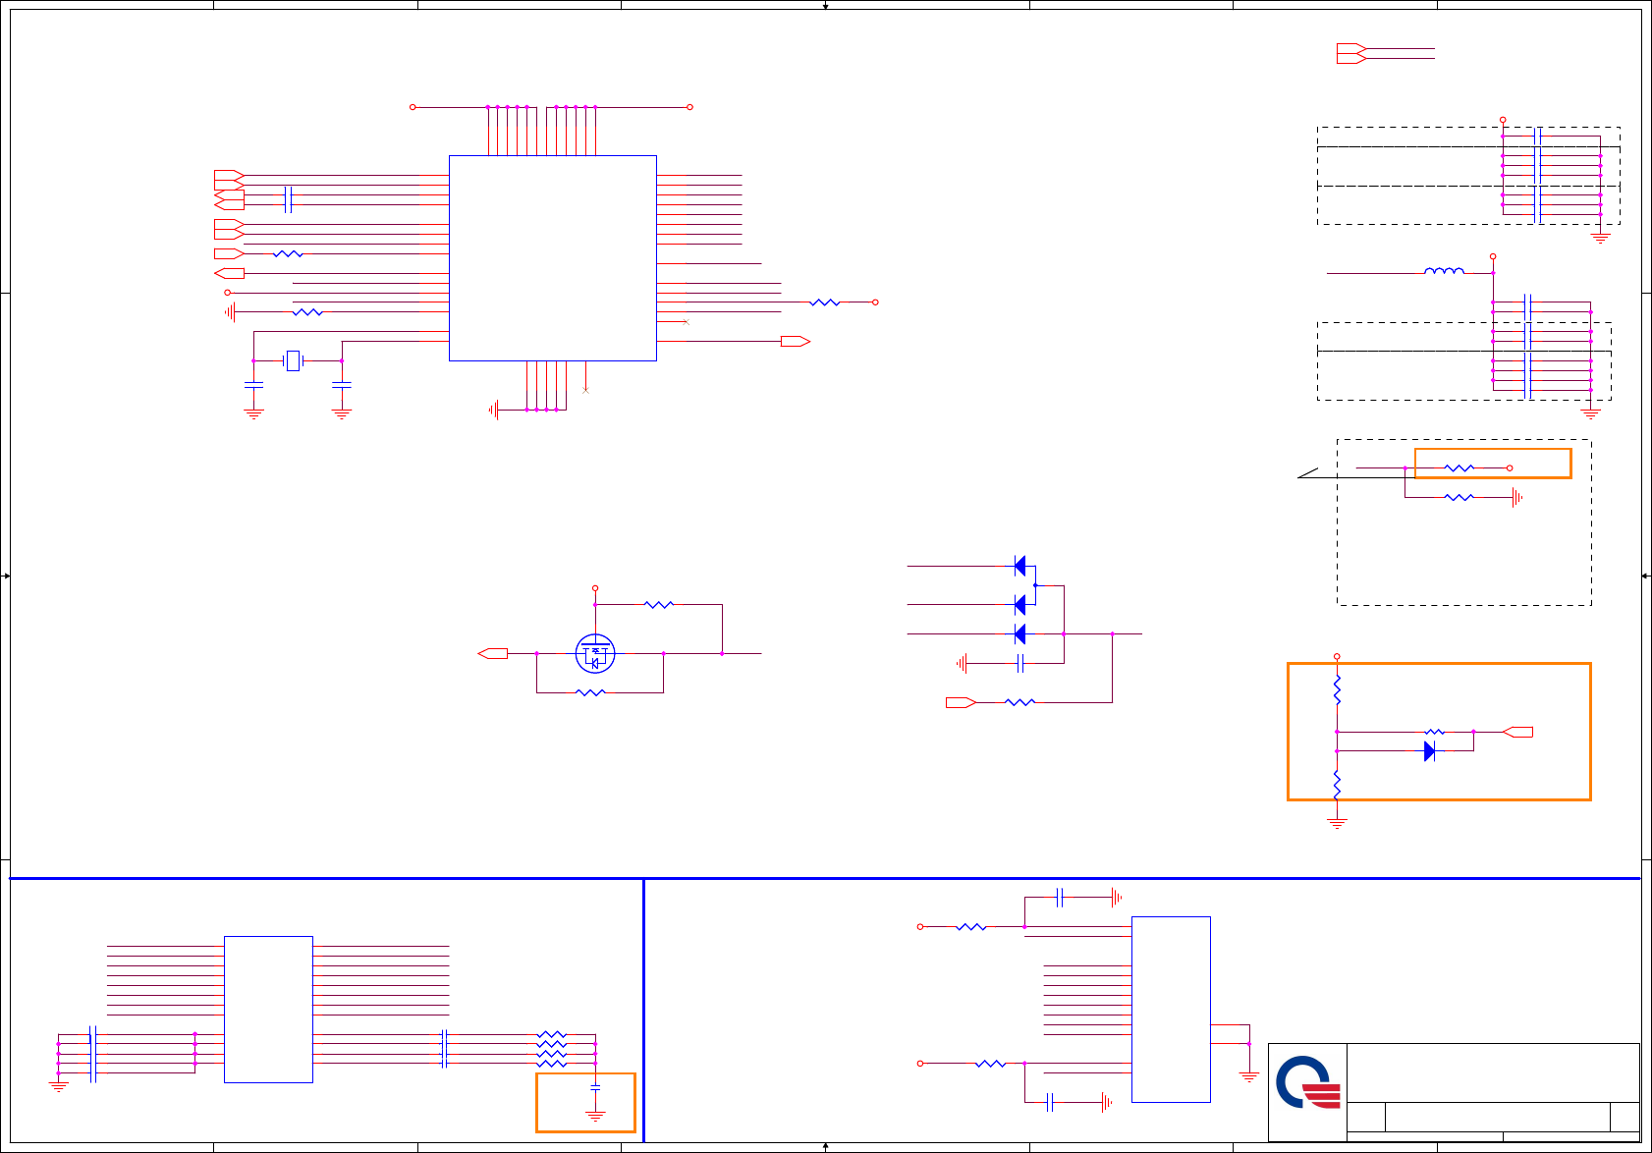
Task: Select lower power-input resistor of lower-right IC
Action: (x=991, y=1063)
